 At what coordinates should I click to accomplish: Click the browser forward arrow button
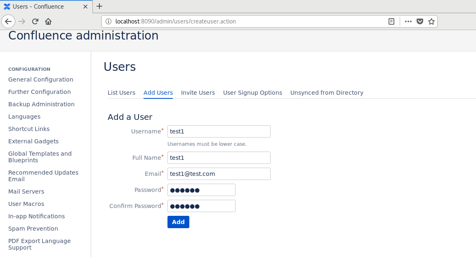pyautogui.click(x=22, y=21)
